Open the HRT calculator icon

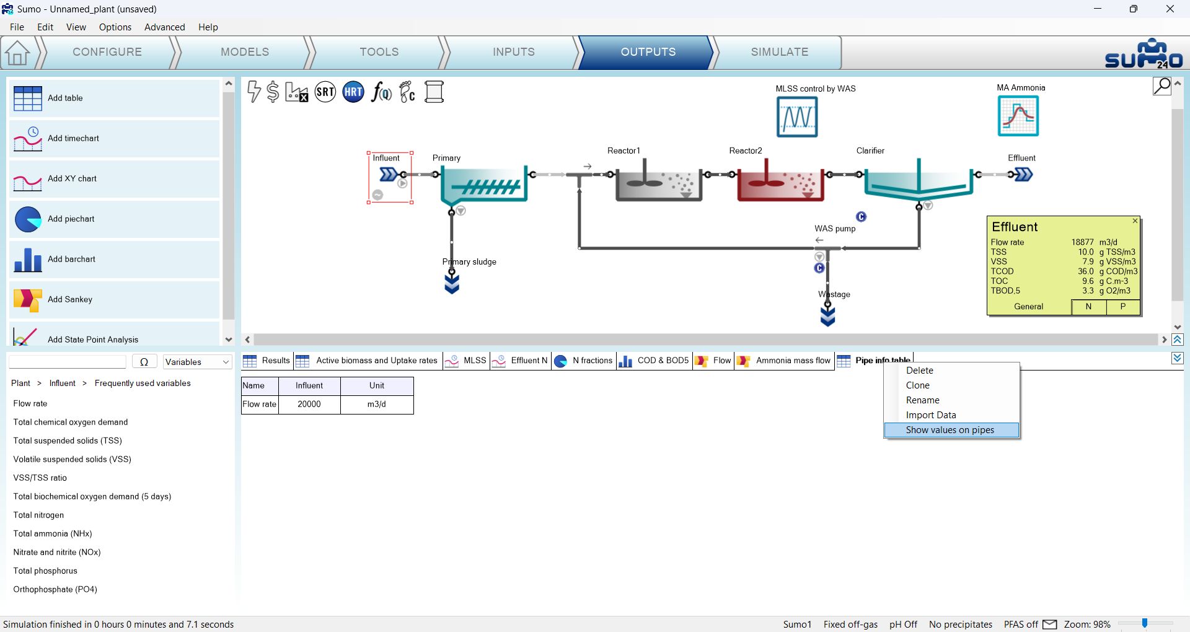pos(353,92)
